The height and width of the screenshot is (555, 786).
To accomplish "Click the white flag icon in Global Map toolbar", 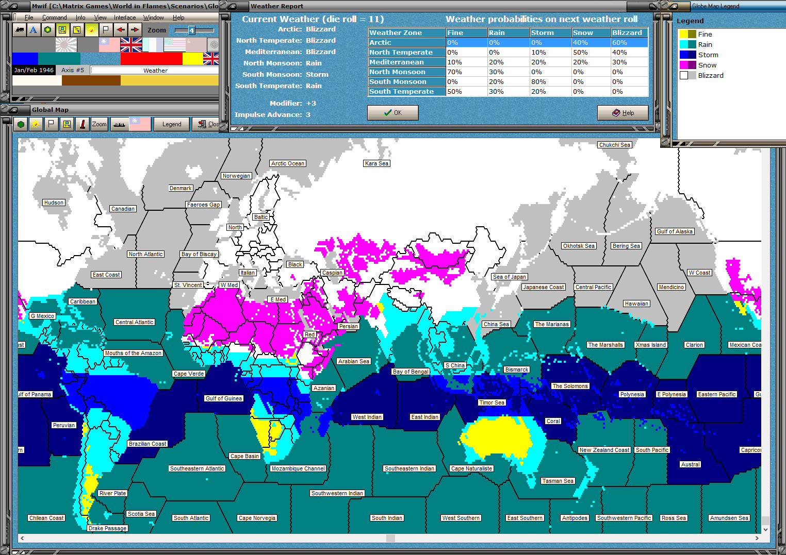I will point(51,124).
